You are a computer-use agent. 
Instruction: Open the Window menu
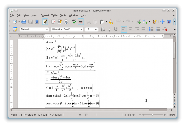point(73,15)
